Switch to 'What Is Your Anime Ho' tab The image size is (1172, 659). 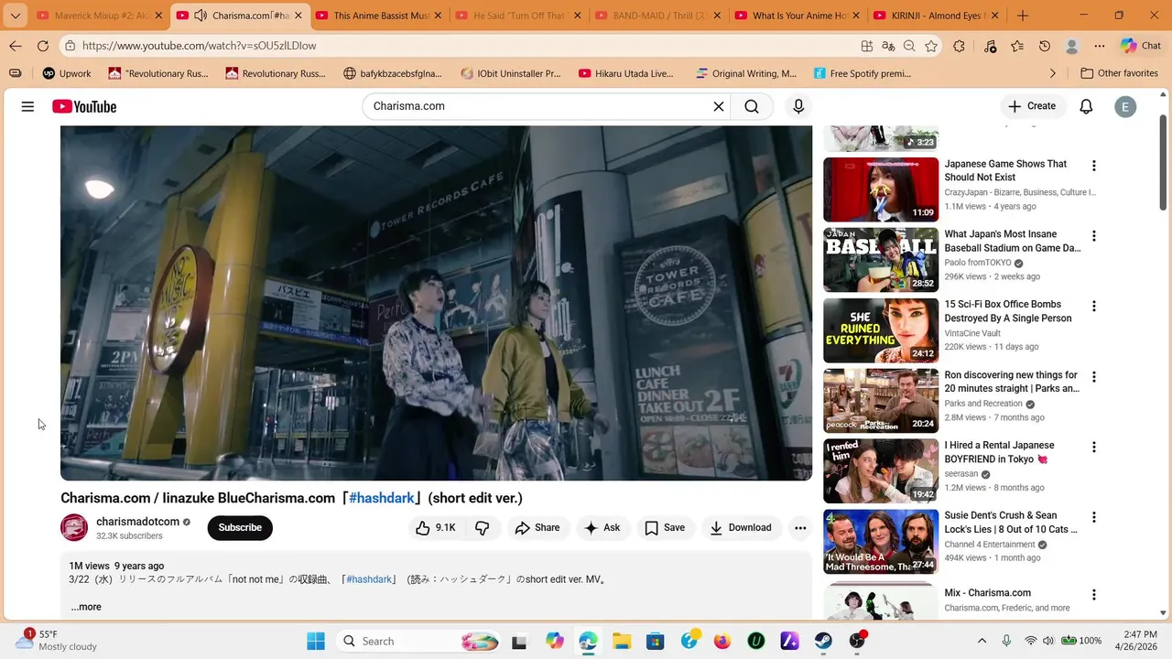click(x=797, y=16)
